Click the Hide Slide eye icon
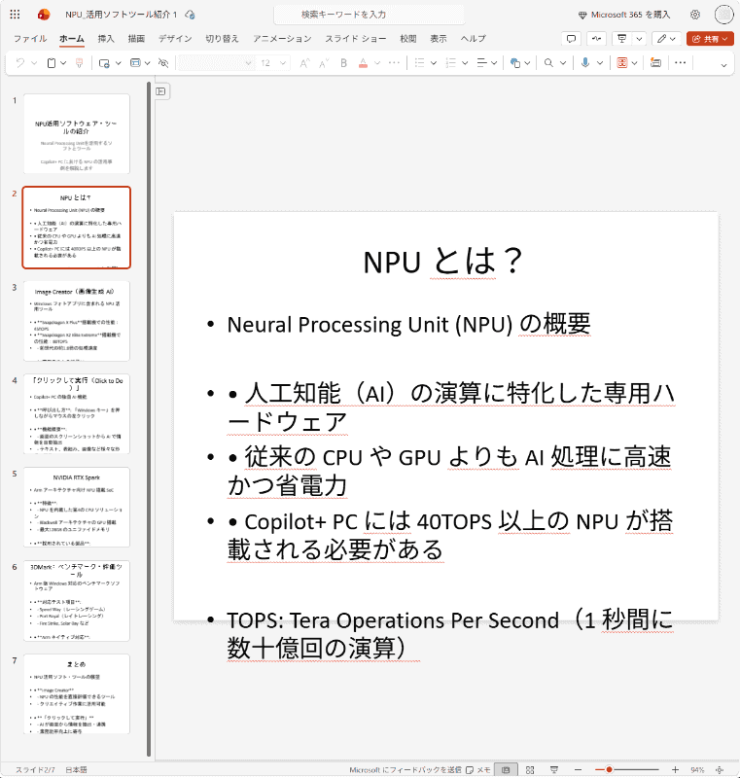740x778 pixels. pyautogui.click(x=163, y=63)
